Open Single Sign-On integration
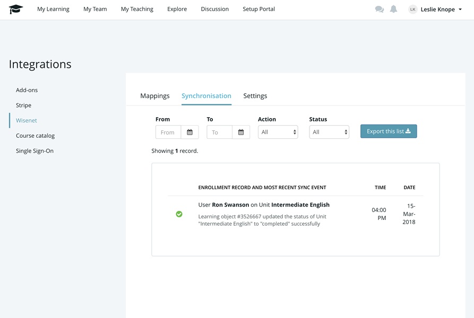 (x=35, y=151)
